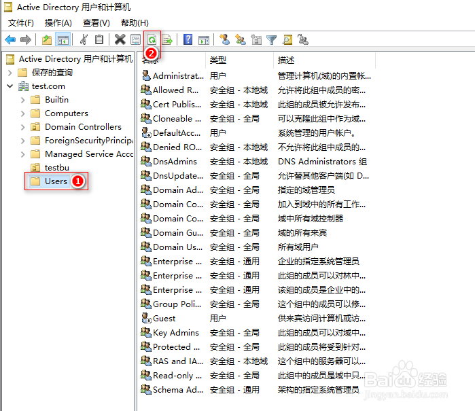
Task: Click the gray Forward arrow in toolbar
Action: click(26, 39)
